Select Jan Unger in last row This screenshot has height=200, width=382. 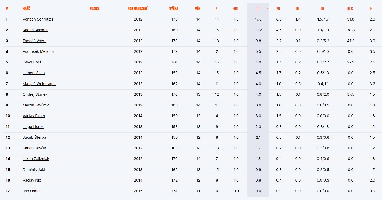pyautogui.click(x=32, y=191)
